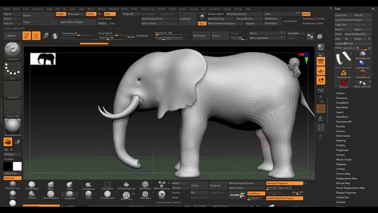Select the ZSphere tool thumbnail
Screen dimensions: 378x213
pyautogui.click(x=344, y=83)
